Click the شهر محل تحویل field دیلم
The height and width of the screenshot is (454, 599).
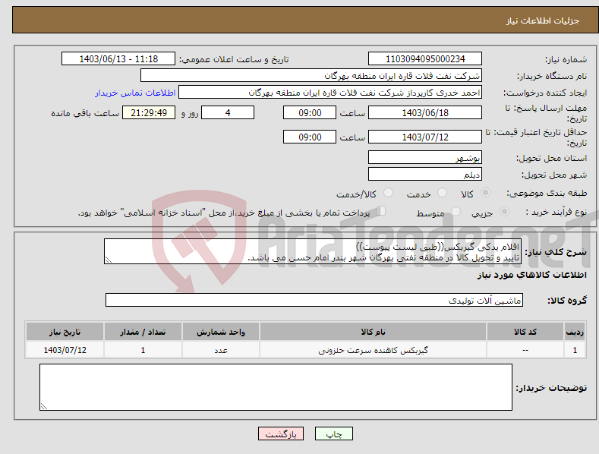tap(425, 175)
